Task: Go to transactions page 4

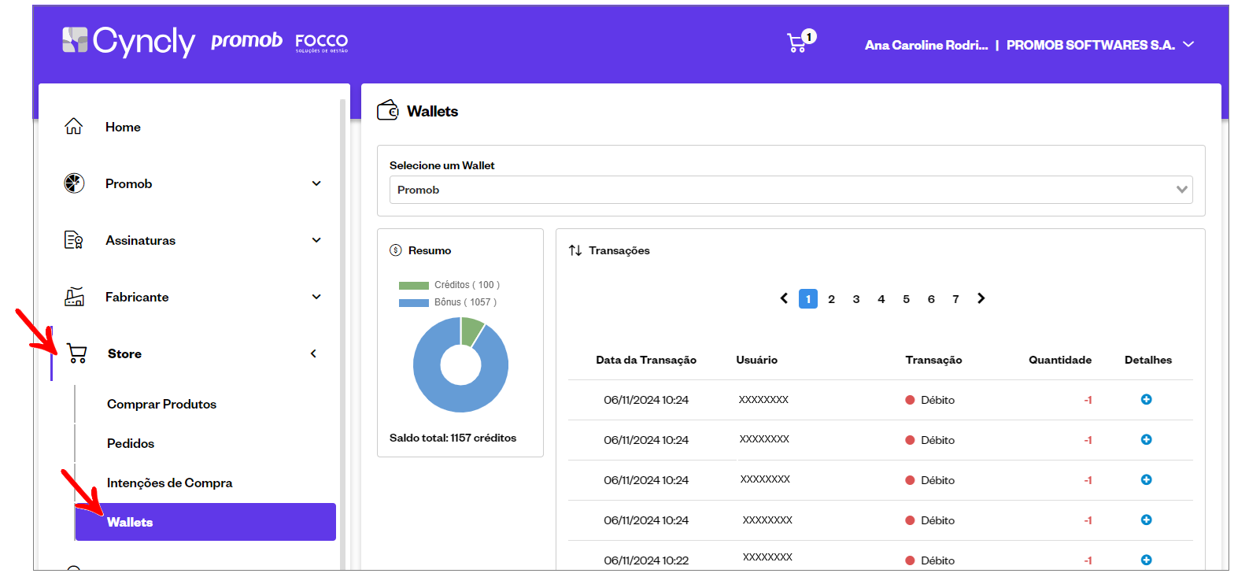Action: point(881,298)
